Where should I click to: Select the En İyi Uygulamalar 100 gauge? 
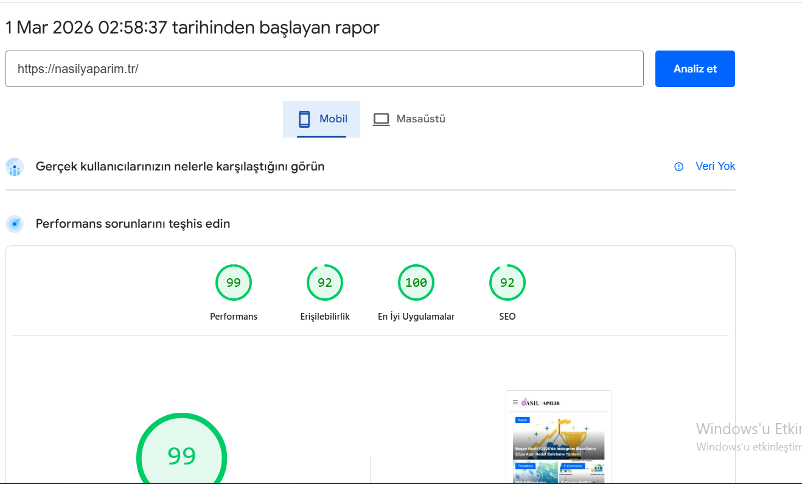[416, 282]
